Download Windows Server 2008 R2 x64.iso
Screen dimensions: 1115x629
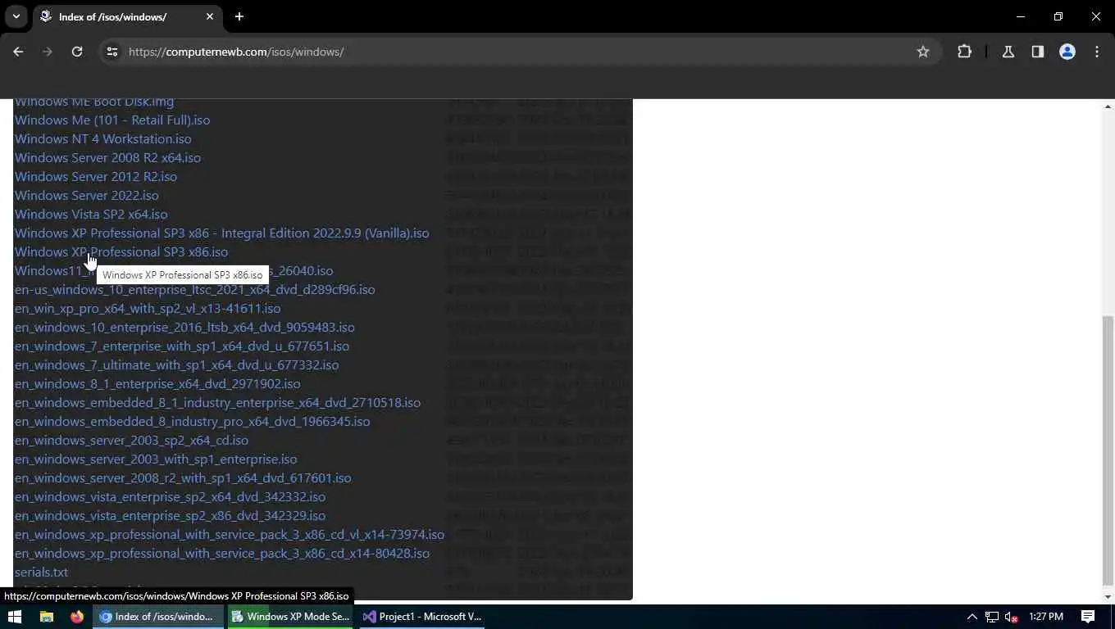point(107,157)
